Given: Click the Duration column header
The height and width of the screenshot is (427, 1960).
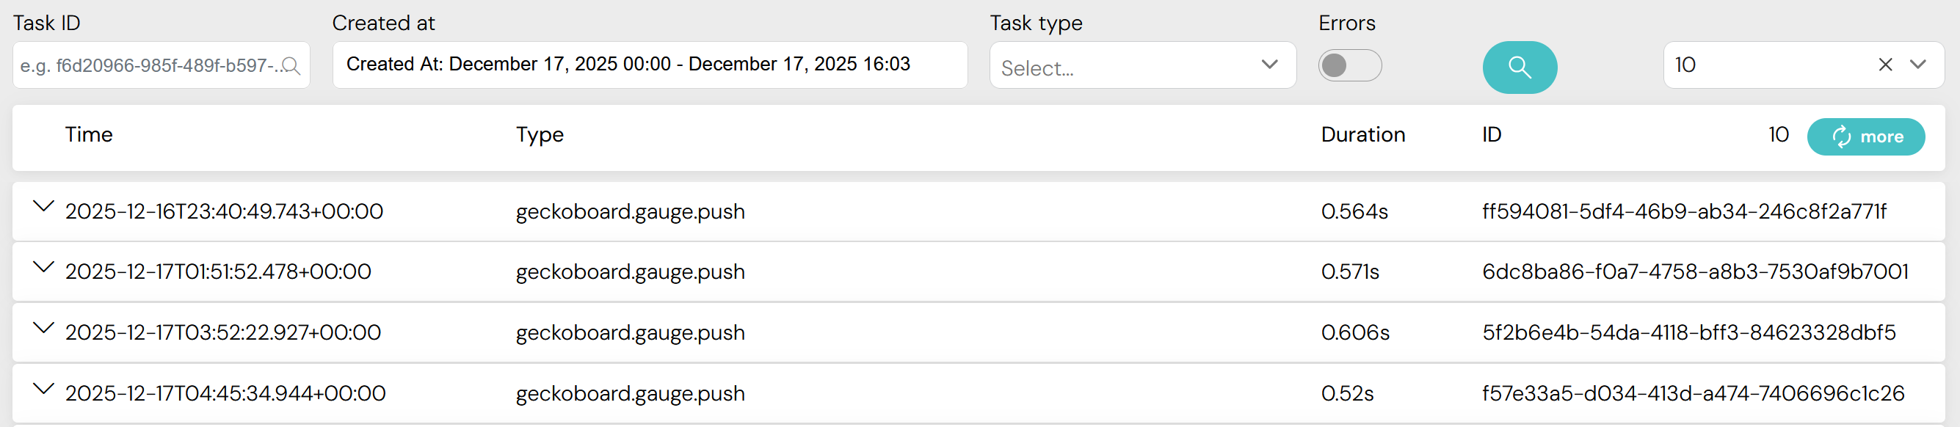Looking at the screenshot, I should 1362,134.
